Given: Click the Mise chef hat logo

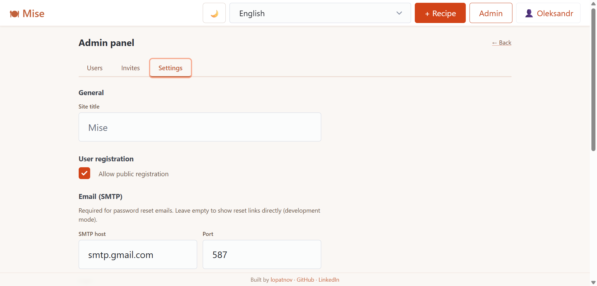Looking at the screenshot, I should pyautogui.click(x=14, y=13).
